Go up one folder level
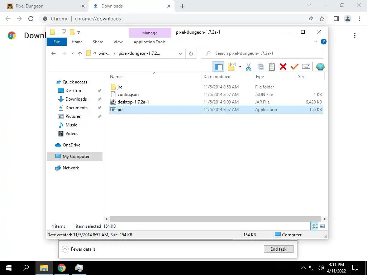This screenshot has width=367, height=275. (x=80, y=54)
